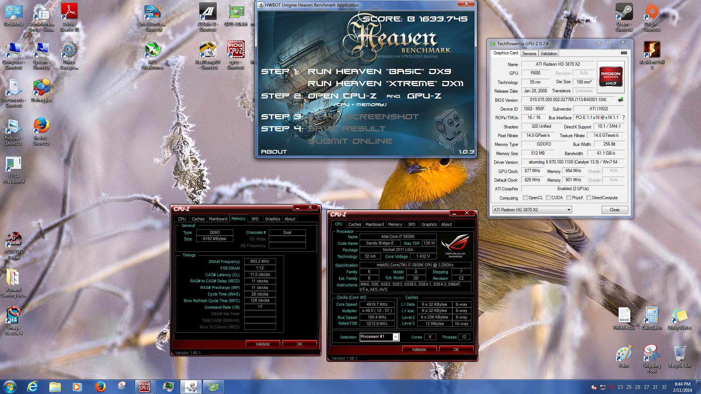Click Run Heaven Basic DX9 step

tap(379, 72)
